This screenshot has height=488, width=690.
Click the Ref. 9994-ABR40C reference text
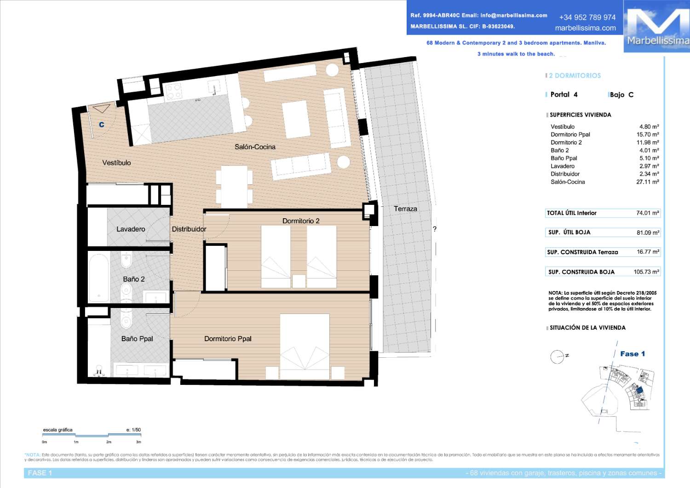(x=435, y=15)
